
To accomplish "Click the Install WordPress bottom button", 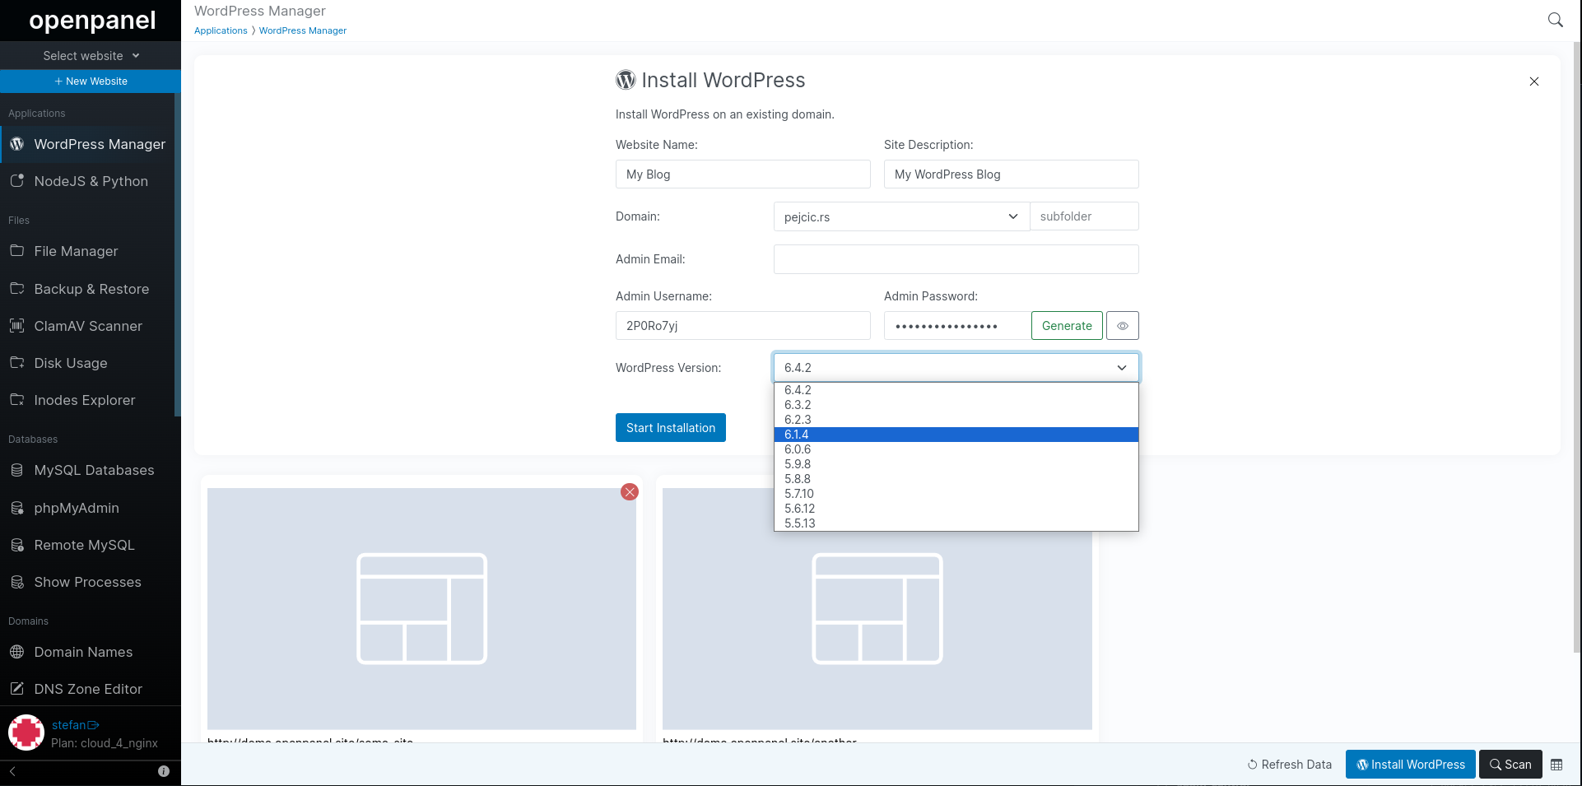I will (x=1411, y=765).
